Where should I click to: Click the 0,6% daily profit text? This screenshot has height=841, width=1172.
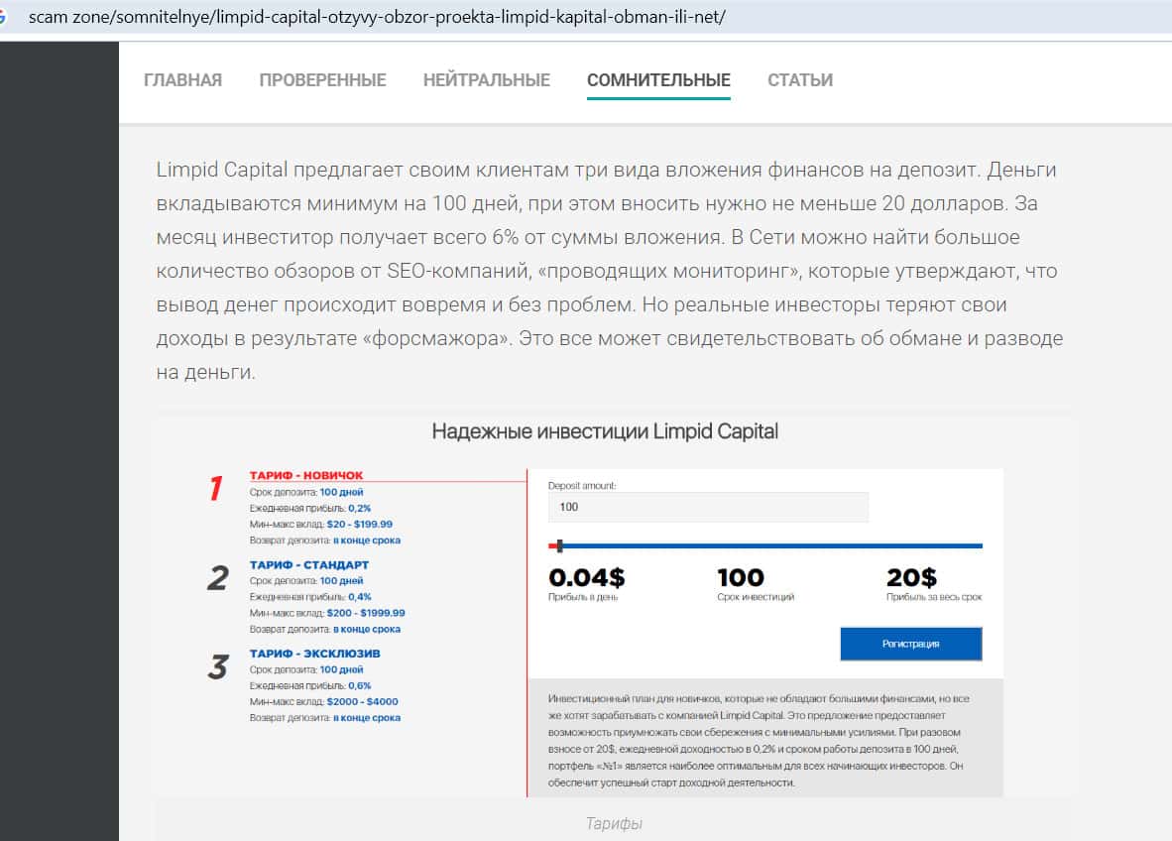coord(360,685)
